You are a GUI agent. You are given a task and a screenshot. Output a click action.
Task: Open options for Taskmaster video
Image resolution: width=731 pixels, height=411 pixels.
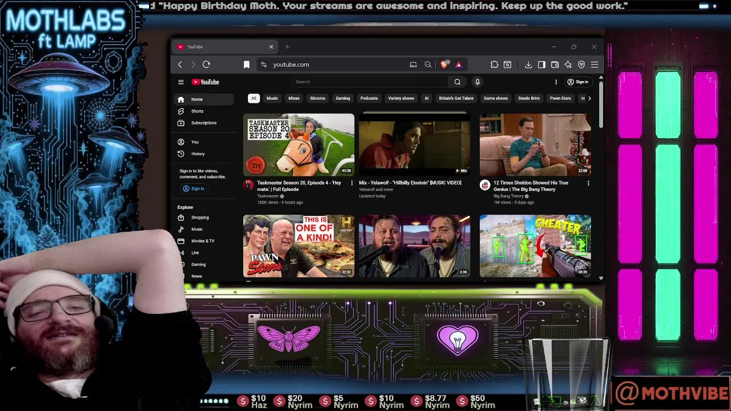[352, 183]
